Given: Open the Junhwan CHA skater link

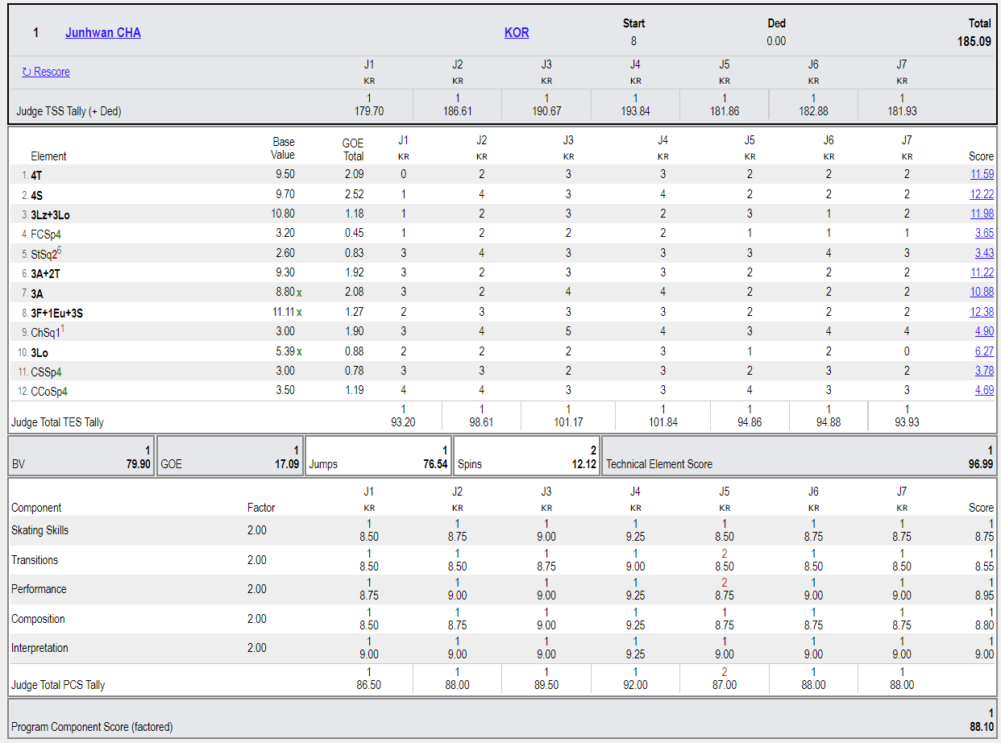Looking at the screenshot, I should 103,33.
